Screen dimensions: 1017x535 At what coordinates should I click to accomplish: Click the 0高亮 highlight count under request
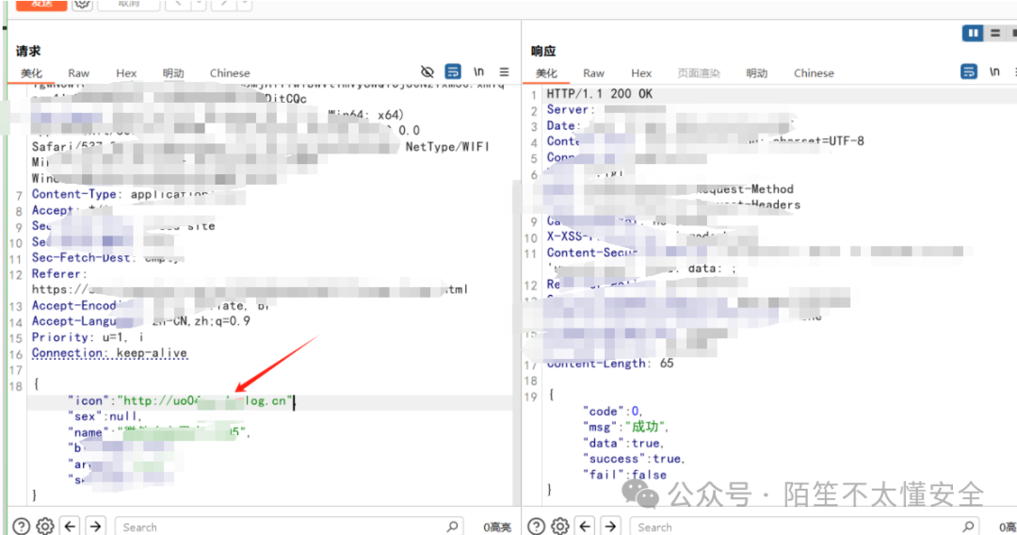click(x=497, y=527)
